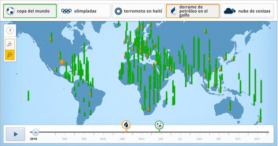
Task: Click the soccer ball marker on the timeline
Action: point(159,125)
